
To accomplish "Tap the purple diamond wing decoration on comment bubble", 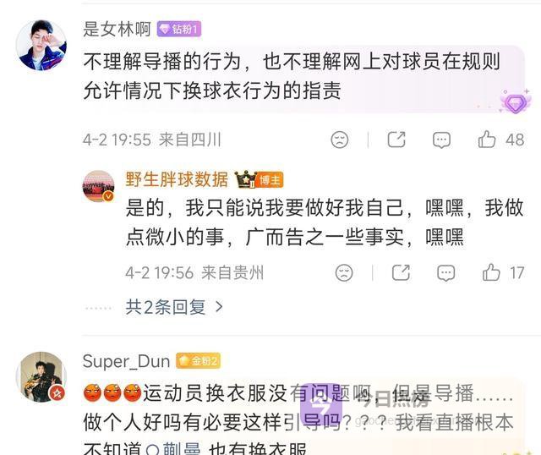I will (515, 101).
